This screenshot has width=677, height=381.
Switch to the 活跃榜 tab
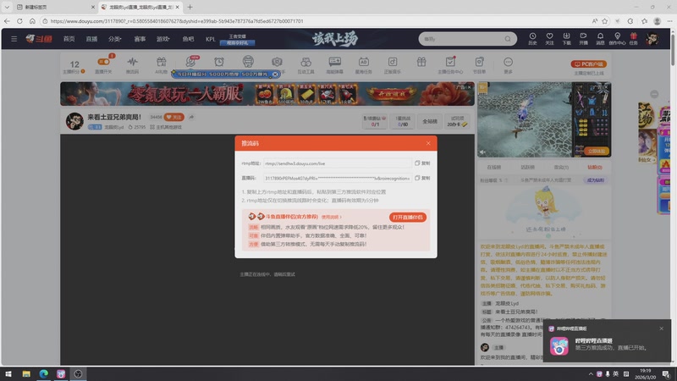pyautogui.click(x=527, y=167)
